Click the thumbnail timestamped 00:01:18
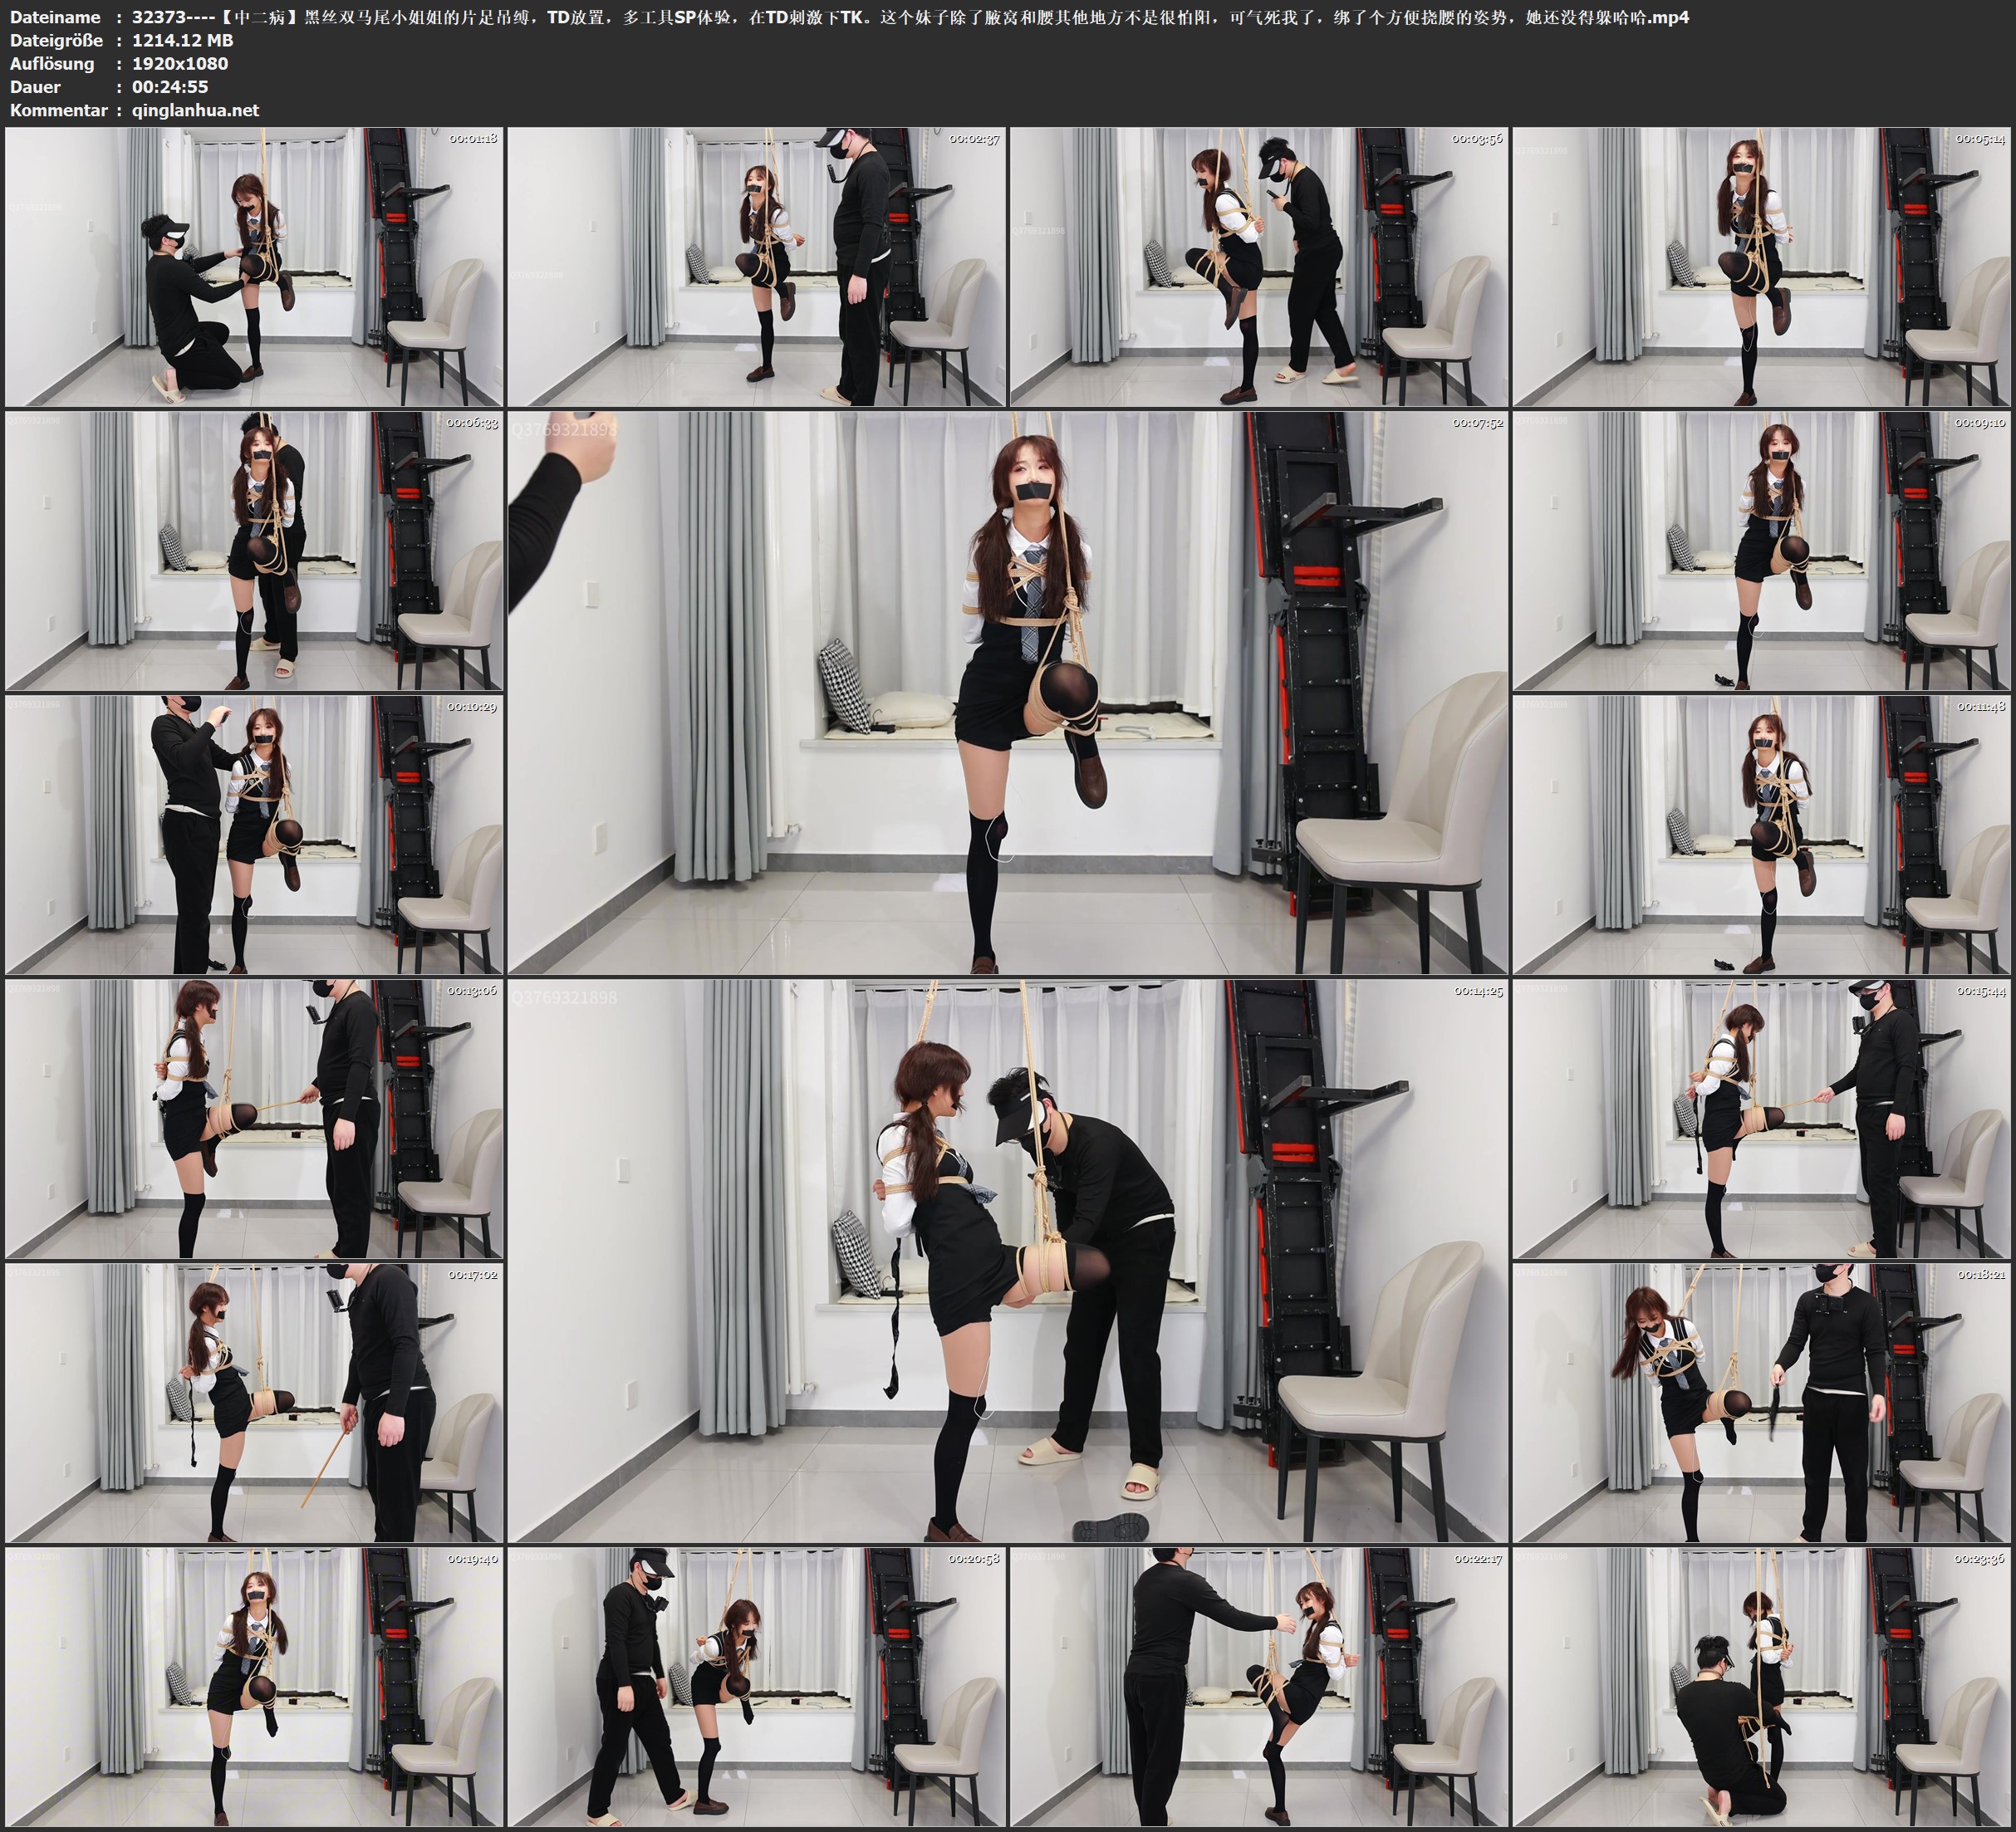 (254, 266)
